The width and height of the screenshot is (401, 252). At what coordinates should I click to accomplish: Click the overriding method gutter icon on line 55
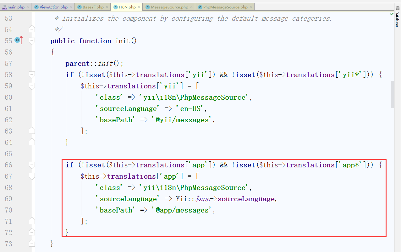(x=19, y=40)
